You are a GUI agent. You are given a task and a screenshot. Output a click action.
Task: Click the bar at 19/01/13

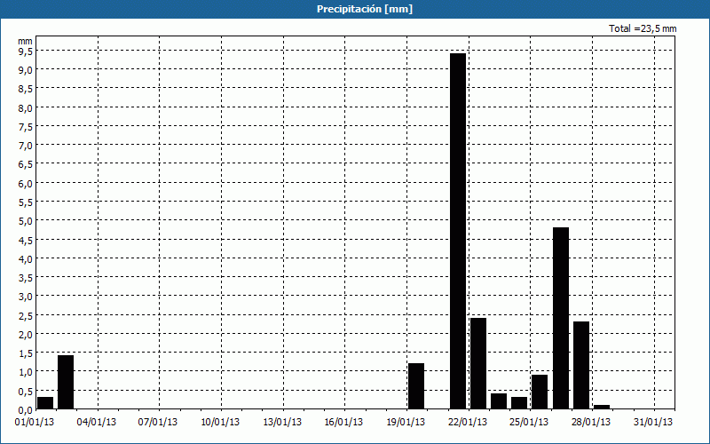coord(416,386)
